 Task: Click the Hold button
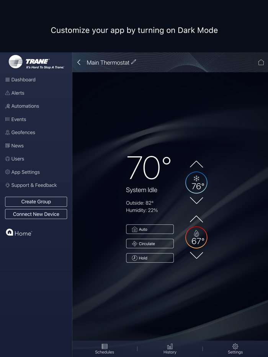pos(150,258)
